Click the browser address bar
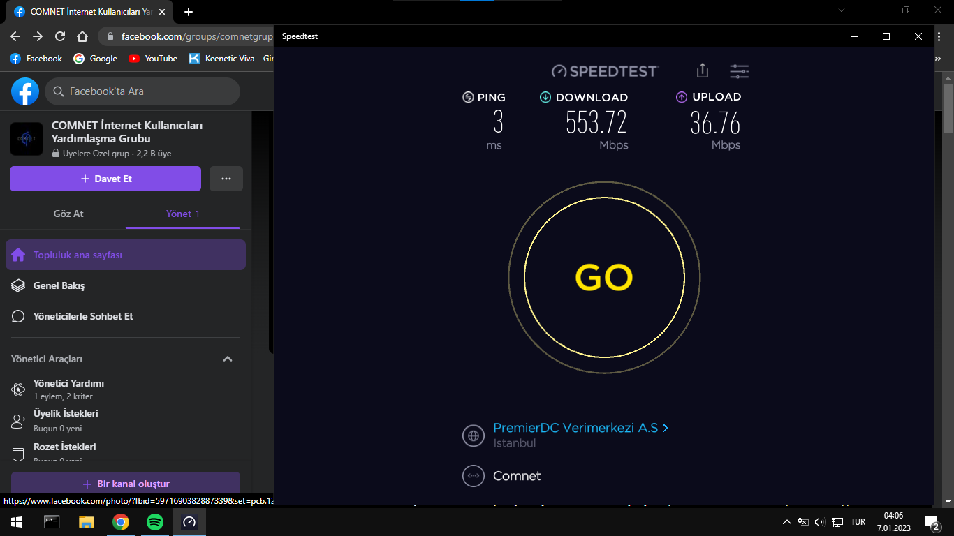 (187, 36)
